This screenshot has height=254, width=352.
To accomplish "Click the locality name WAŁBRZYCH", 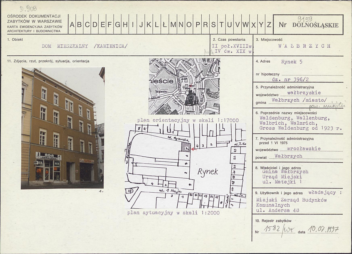I will coord(304,46).
